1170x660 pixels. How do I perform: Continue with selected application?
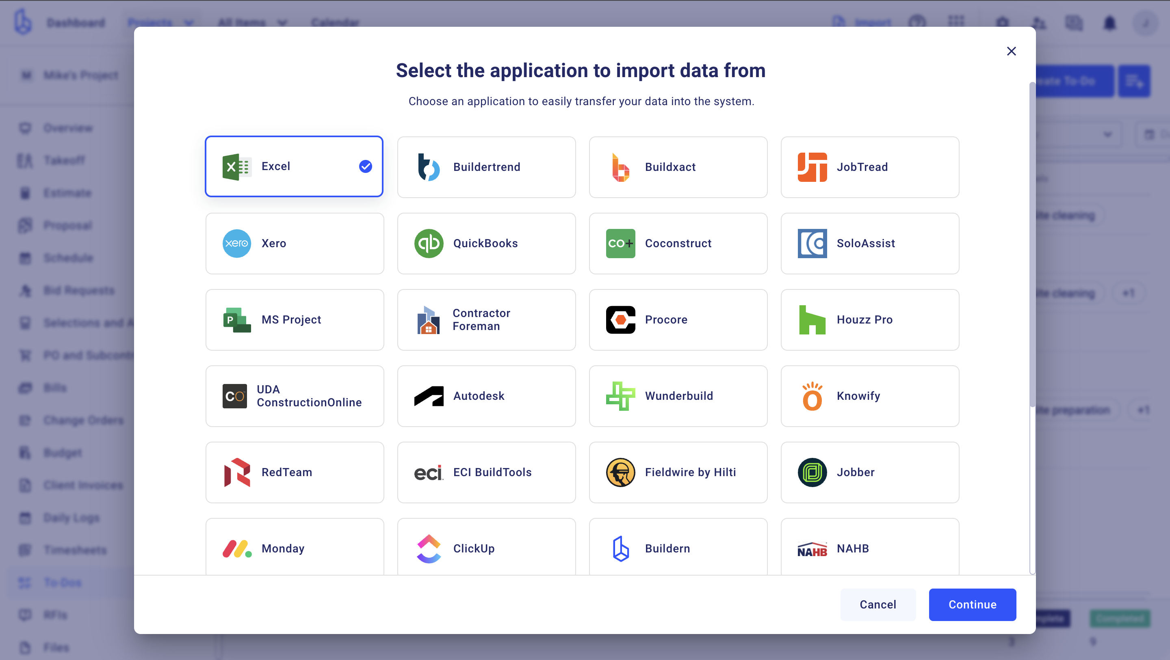tap(972, 605)
